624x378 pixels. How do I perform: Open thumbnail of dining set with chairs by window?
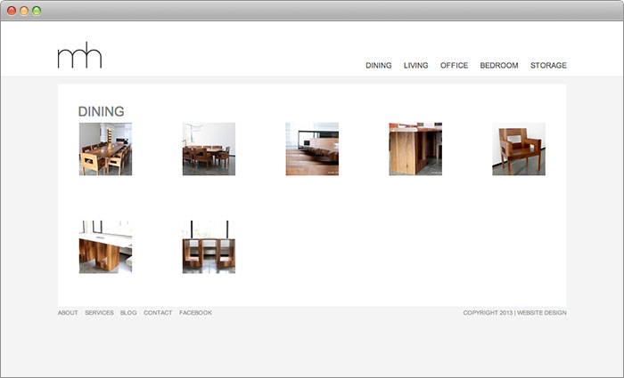tap(209, 149)
